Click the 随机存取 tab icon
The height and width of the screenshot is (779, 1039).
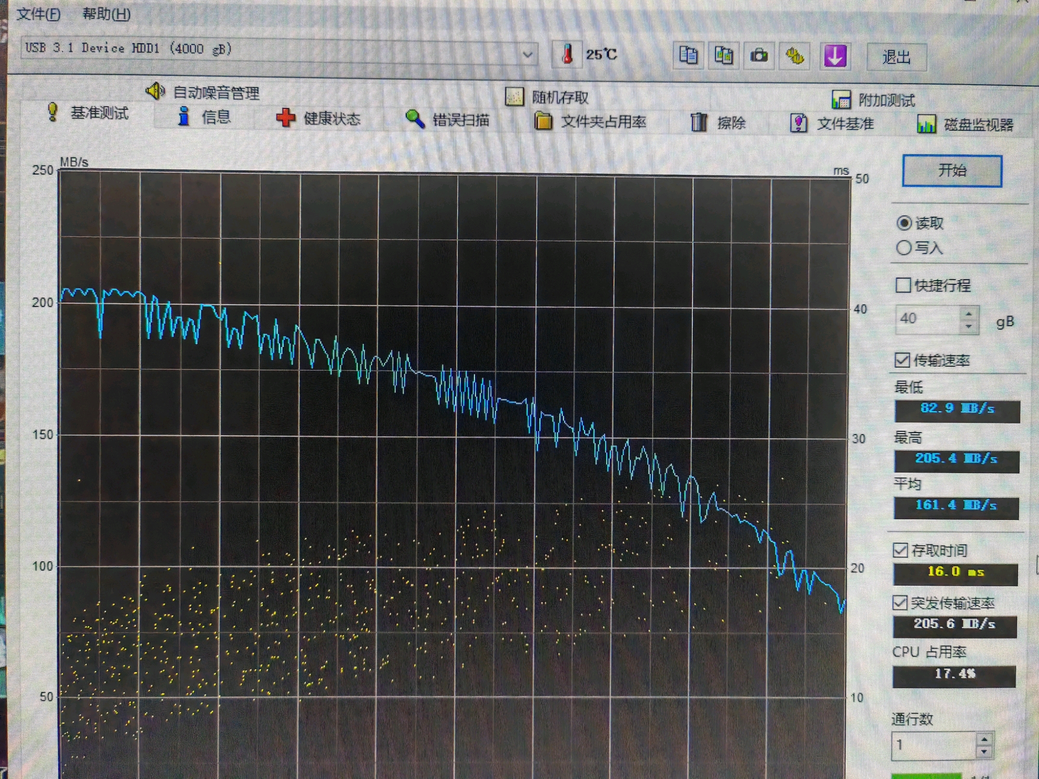(x=514, y=97)
